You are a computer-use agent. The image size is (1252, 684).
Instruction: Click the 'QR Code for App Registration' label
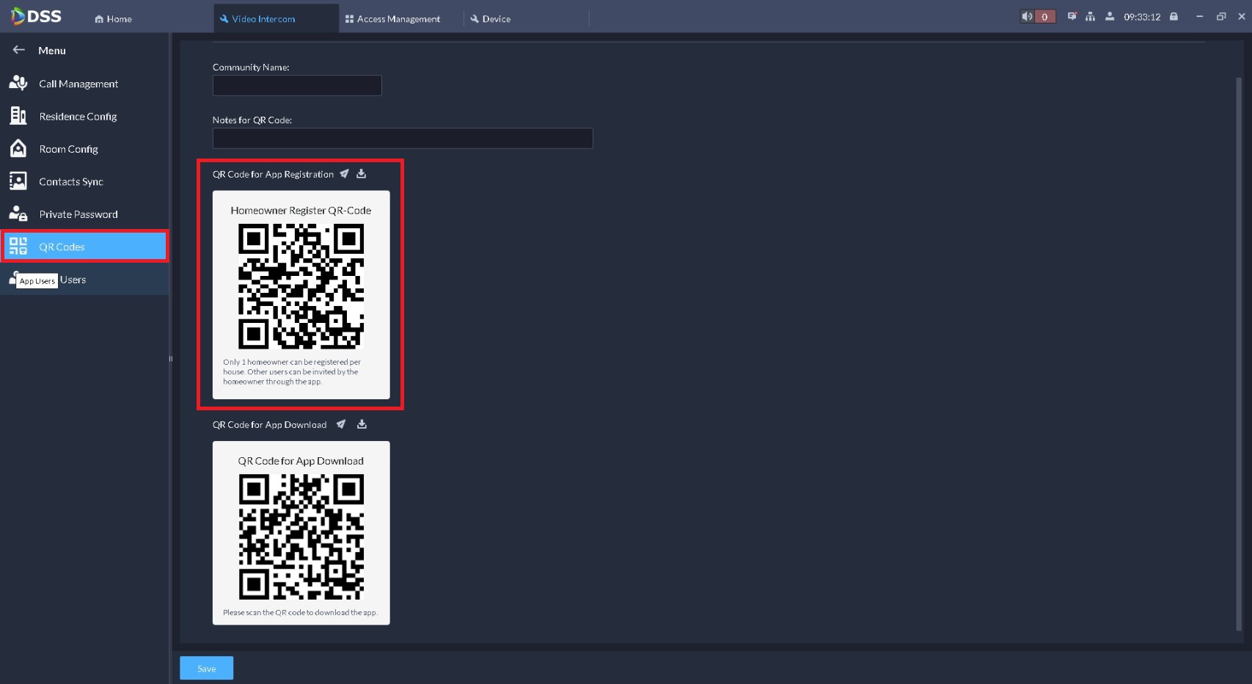pyautogui.click(x=273, y=175)
